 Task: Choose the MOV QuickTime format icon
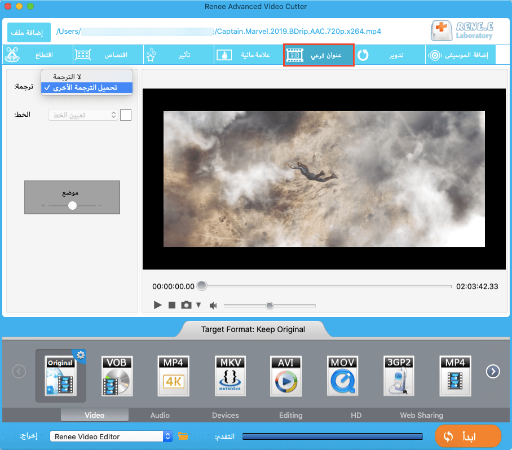coord(342,376)
